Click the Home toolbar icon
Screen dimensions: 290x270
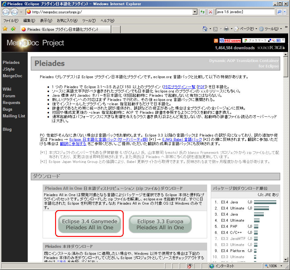click(205, 29)
